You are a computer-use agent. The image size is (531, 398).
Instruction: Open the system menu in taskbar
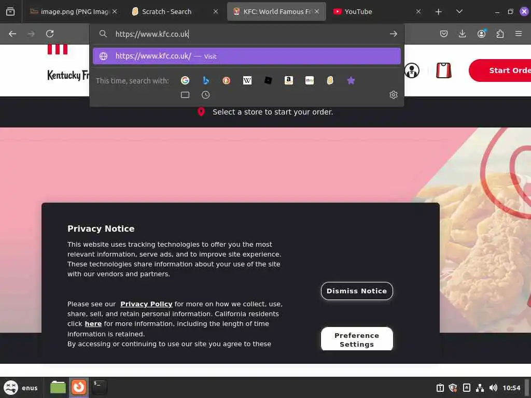tap(11, 388)
